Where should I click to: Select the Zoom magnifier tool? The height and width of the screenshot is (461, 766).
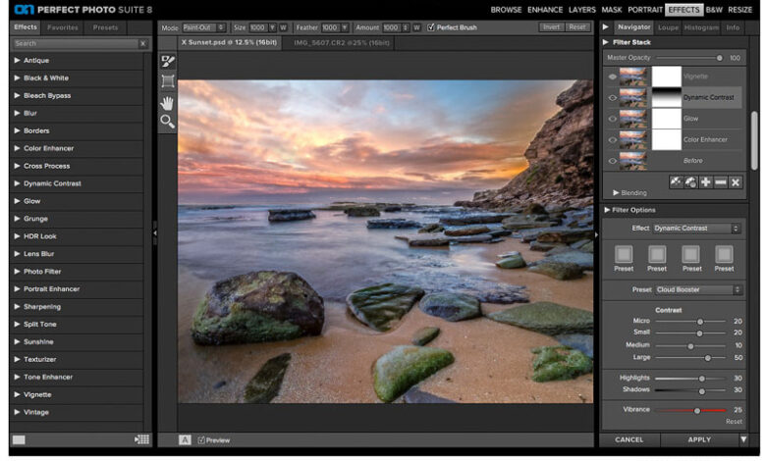click(x=168, y=122)
